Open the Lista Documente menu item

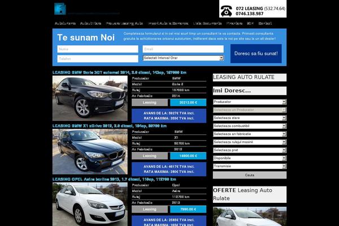click(207, 23)
